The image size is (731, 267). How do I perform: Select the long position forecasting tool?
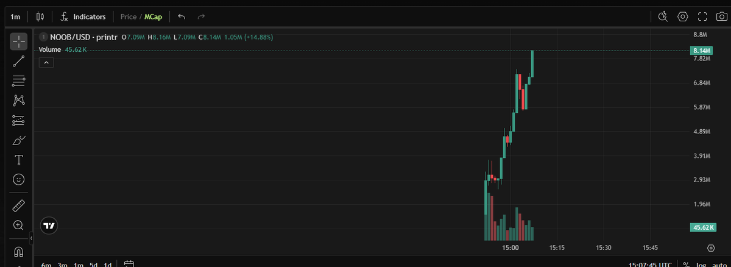click(19, 120)
